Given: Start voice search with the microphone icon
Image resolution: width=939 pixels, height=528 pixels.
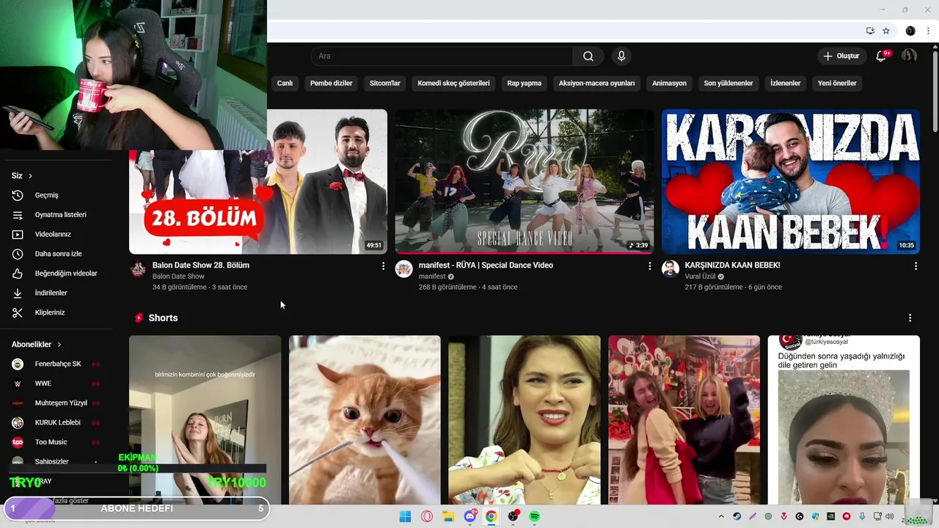Looking at the screenshot, I should [621, 56].
